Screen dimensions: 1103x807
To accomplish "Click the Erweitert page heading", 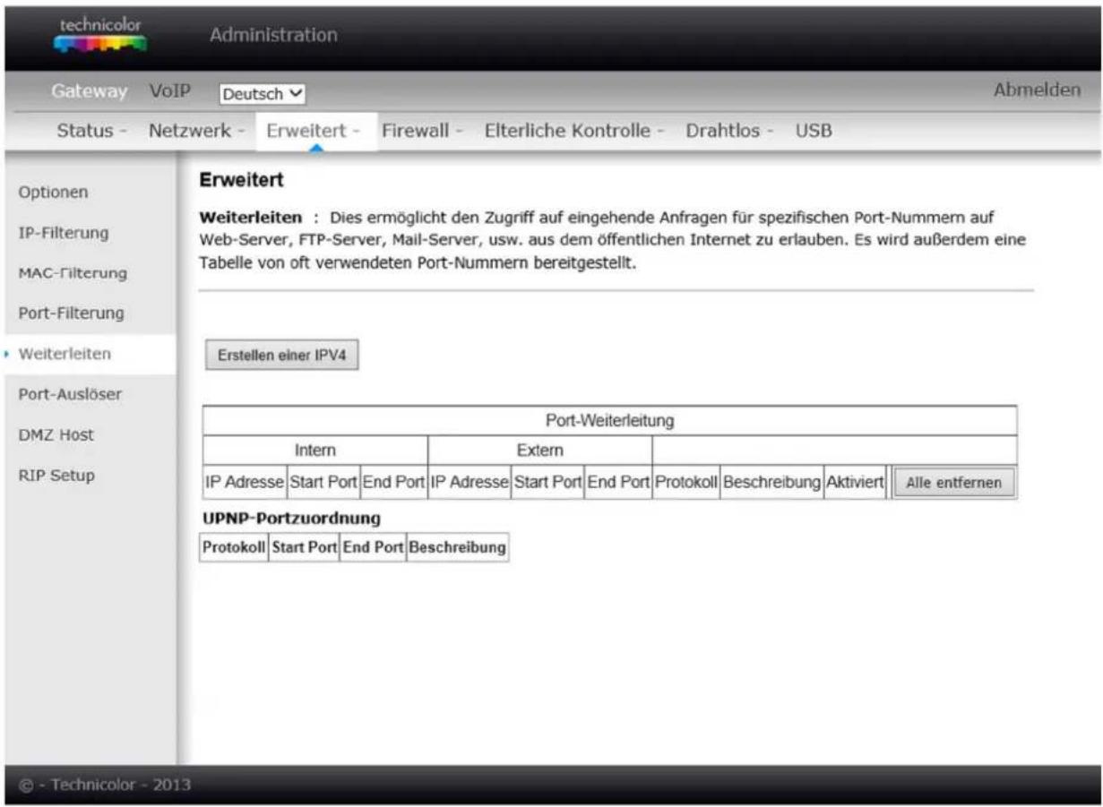I will tap(242, 182).
